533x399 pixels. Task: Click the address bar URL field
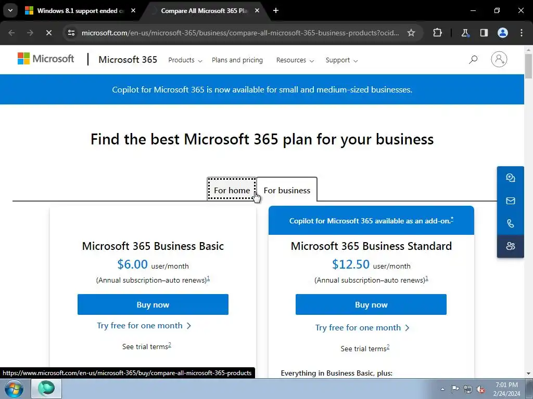[x=240, y=33]
